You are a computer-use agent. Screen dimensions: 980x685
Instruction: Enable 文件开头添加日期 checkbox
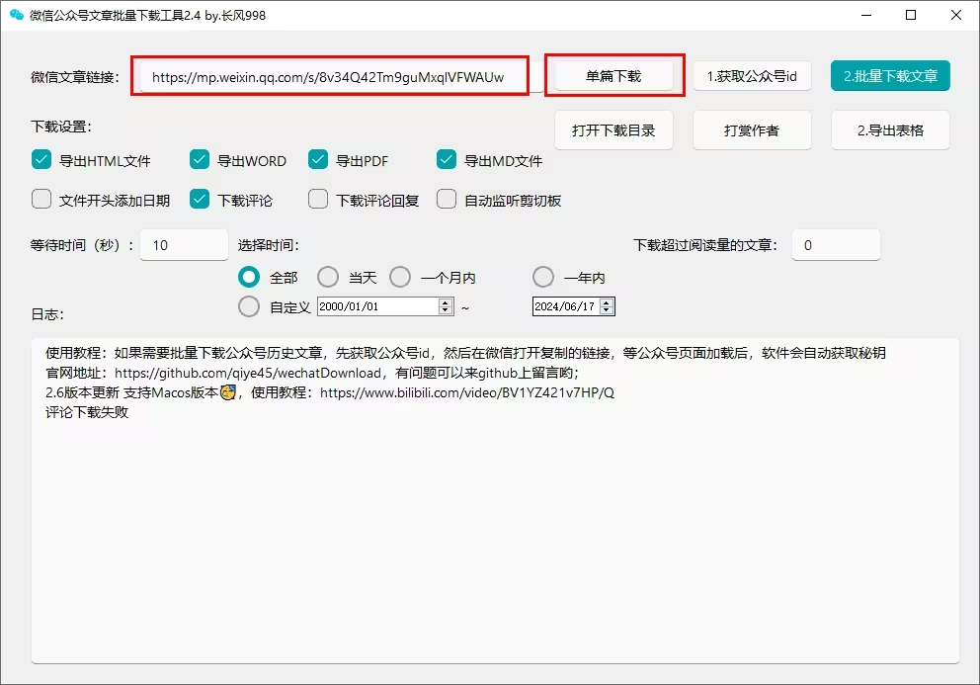click(x=41, y=200)
